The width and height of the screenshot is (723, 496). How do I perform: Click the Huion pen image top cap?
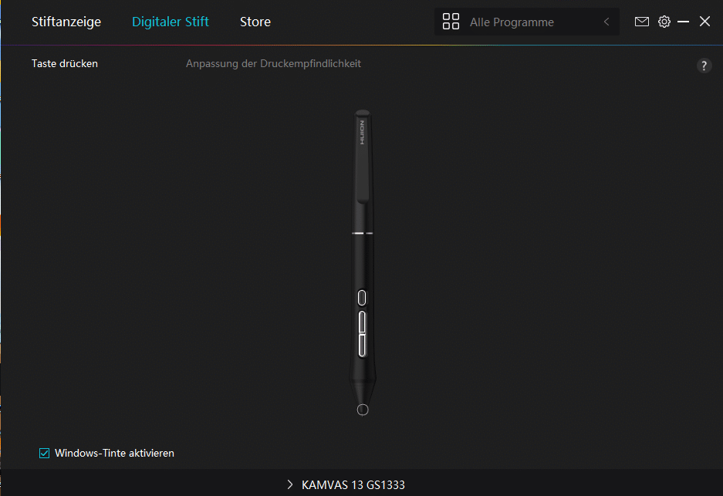(x=363, y=113)
